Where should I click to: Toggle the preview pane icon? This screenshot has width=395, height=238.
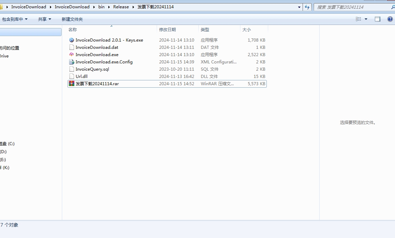pos(378,19)
